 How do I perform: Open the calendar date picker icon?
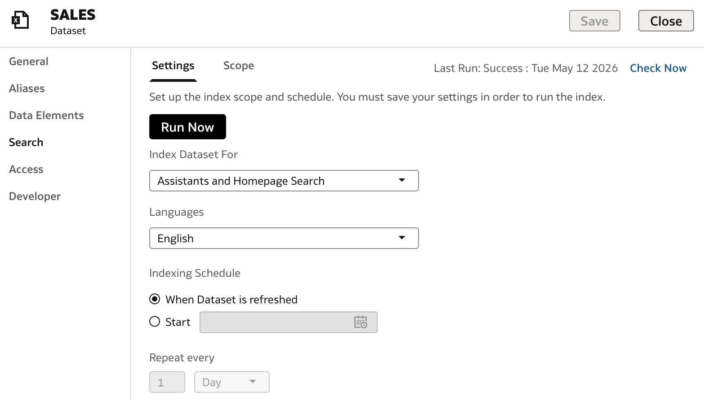pyautogui.click(x=361, y=322)
